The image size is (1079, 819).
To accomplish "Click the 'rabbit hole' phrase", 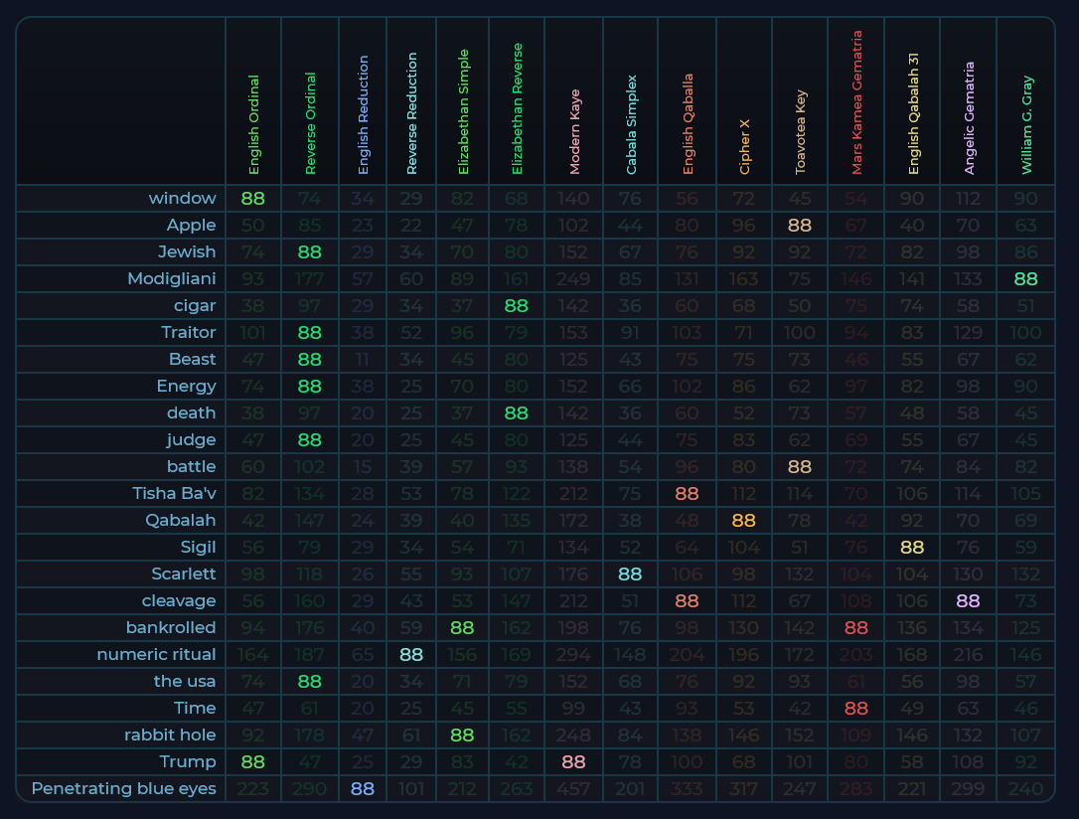I will click(170, 735).
